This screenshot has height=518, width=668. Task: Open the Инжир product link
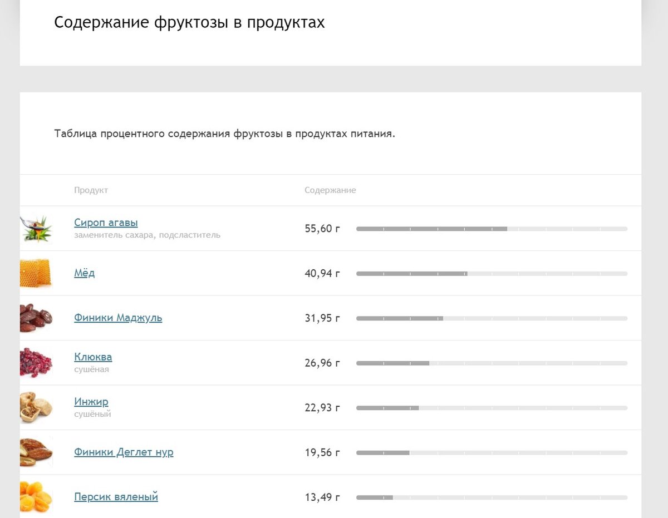coord(91,402)
